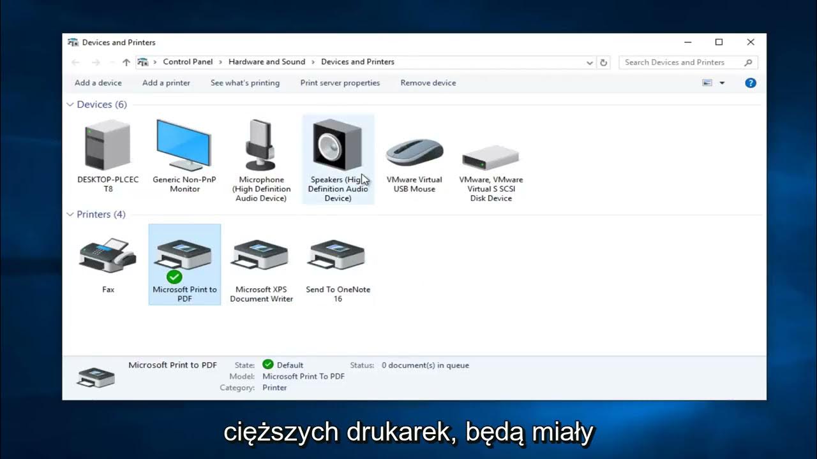Click Add a device
This screenshot has width=817, height=459.
click(98, 83)
